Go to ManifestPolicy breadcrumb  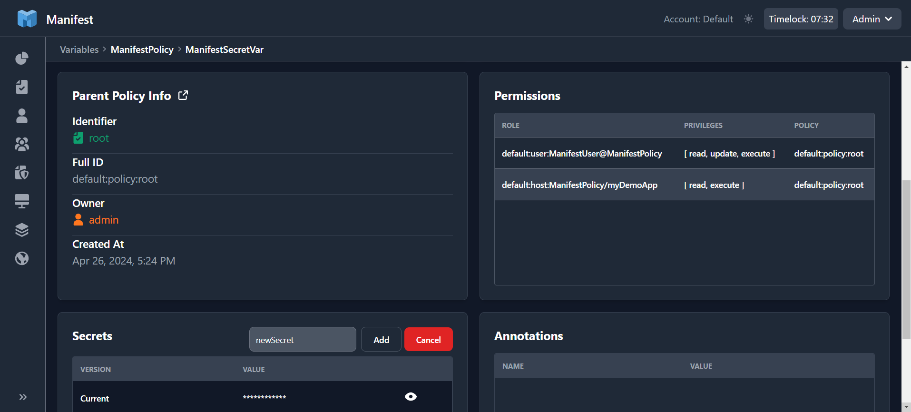click(x=142, y=49)
